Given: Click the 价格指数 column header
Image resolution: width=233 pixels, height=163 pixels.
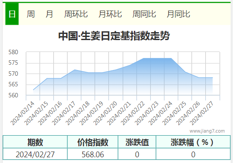Looking at the screenshot, I should [93, 142].
